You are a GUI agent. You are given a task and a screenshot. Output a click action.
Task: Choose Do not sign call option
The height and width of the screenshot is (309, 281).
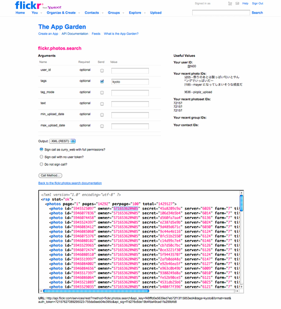tap(41, 164)
